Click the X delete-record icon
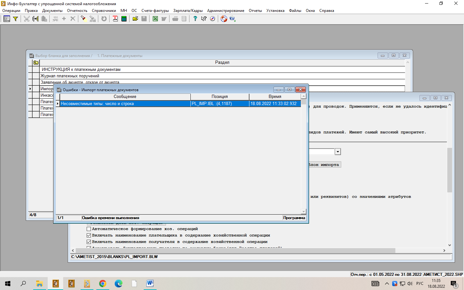 pos(73,19)
